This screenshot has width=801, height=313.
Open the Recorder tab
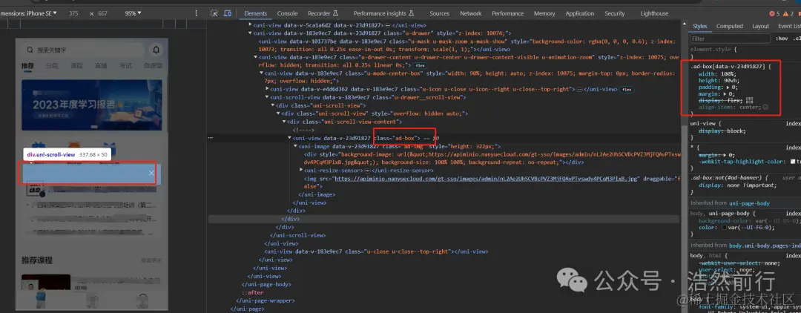(323, 13)
